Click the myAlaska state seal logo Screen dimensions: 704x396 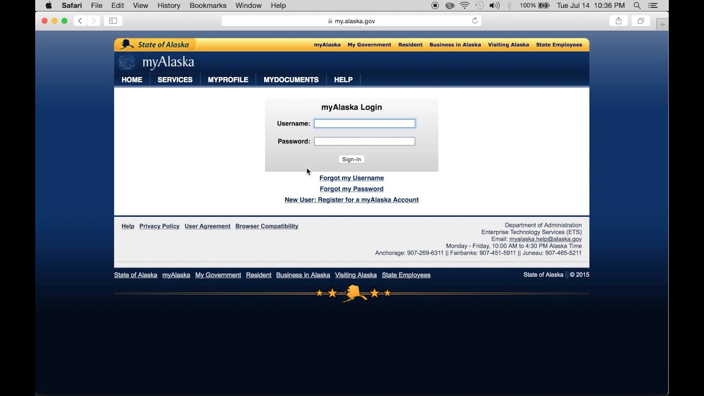(127, 62)
